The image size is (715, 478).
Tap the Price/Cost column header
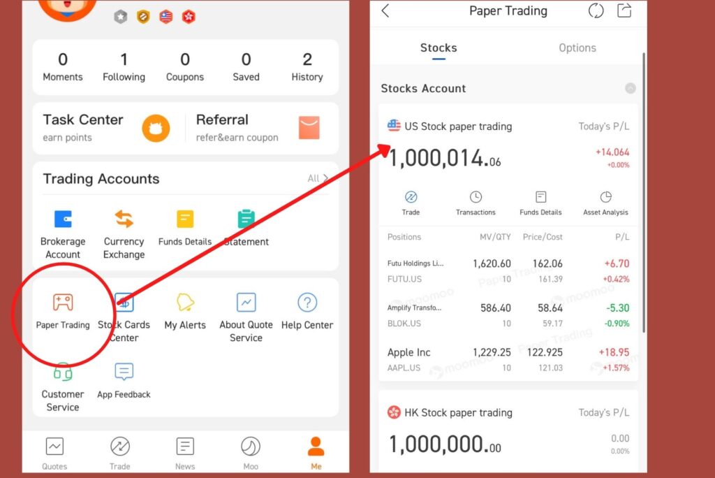click(x=543, y=237)
